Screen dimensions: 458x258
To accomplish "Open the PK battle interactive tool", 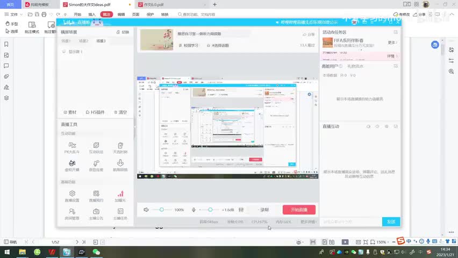I will pyautogui.click(x=72, y=148).
